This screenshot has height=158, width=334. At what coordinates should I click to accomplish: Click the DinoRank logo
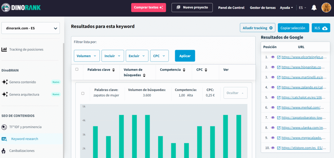(x=21, y=8)
